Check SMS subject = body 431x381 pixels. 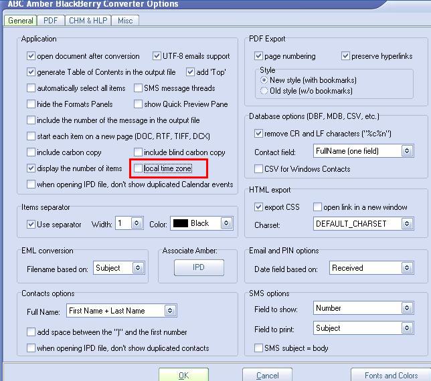(258, 348)
